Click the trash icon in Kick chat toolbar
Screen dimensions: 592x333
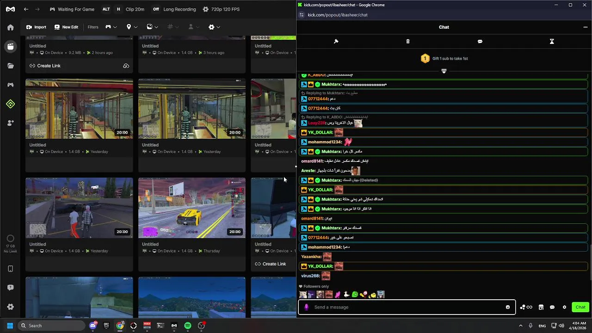[x=408, y=41]
